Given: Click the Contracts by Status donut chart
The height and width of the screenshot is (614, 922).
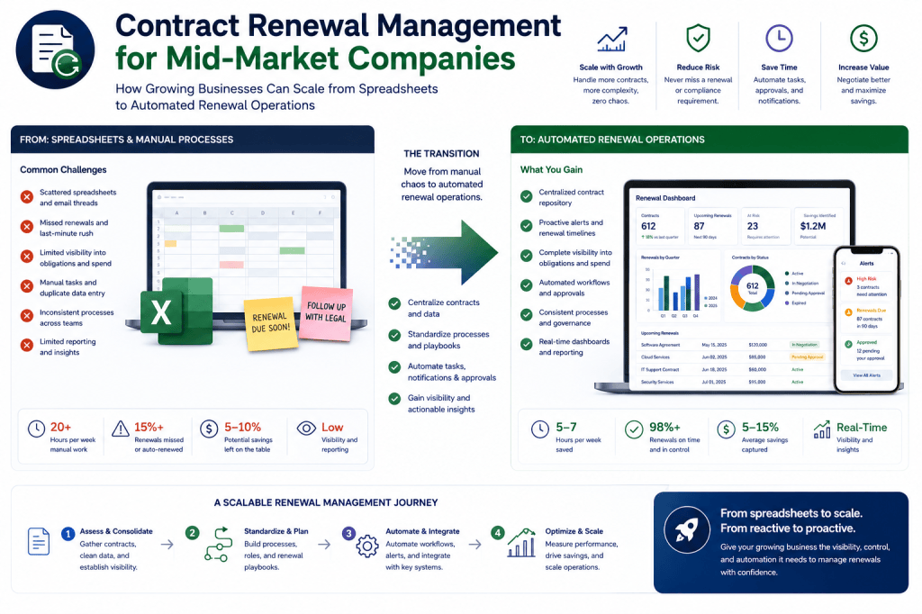Looking at the screenshot, I should click(x=752, y=288).
